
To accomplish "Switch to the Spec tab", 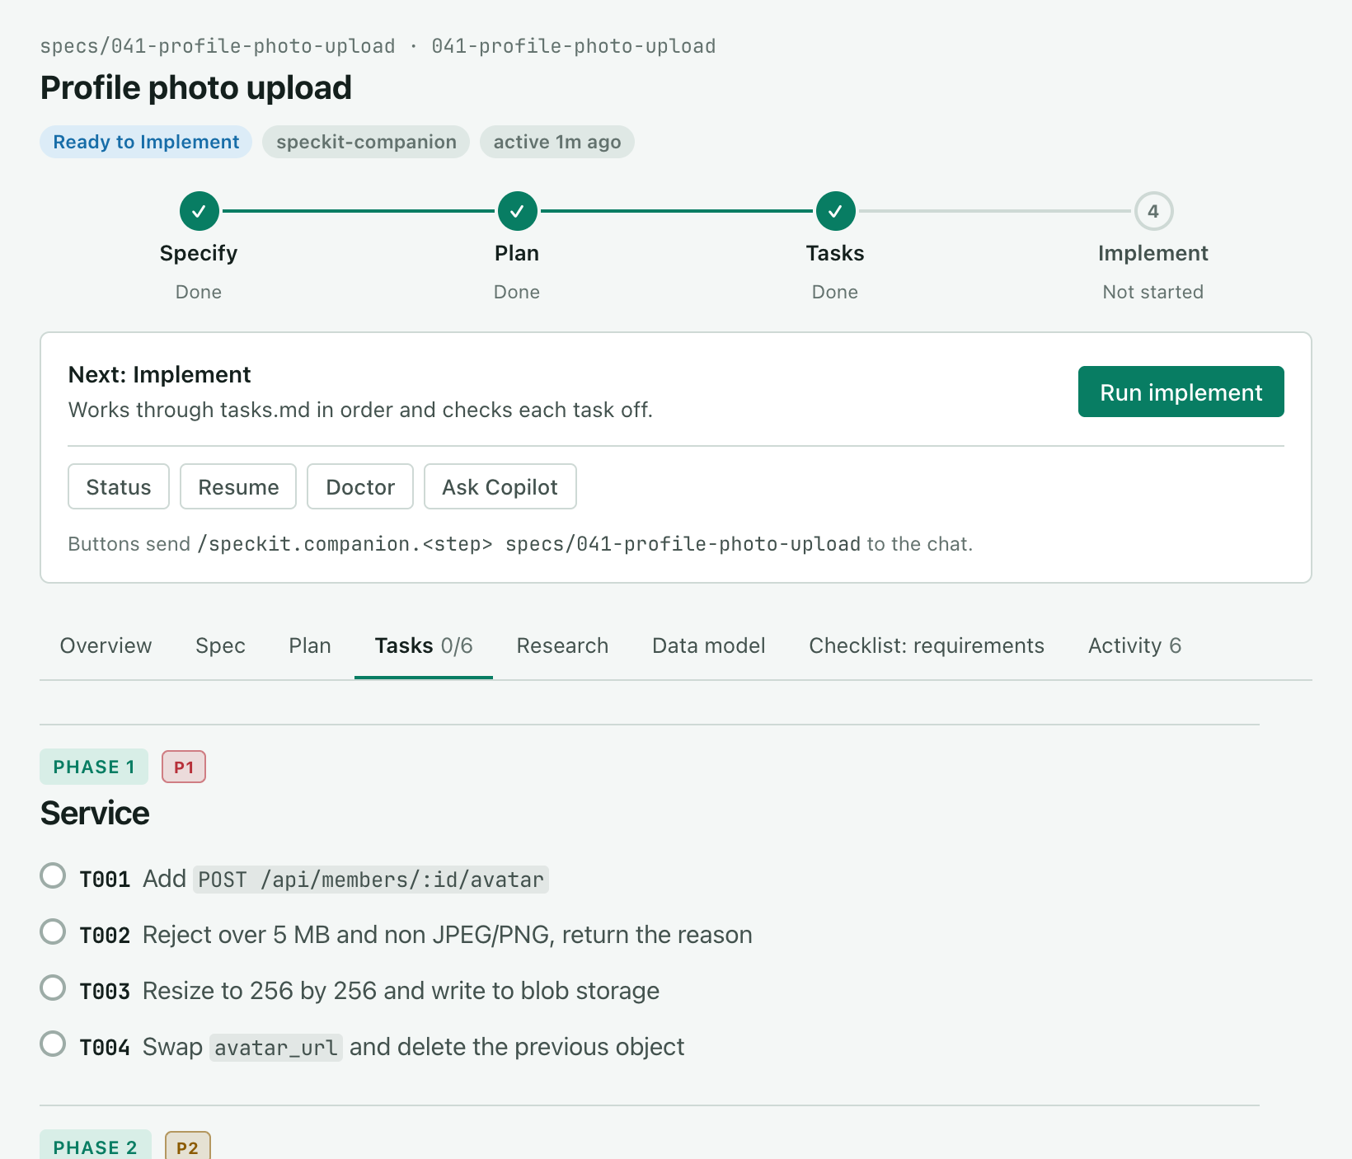I will tap(220, 645).
